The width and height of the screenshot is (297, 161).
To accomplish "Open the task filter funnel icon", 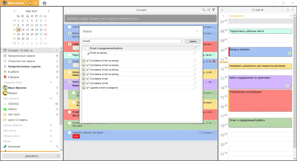I will click(214, 10).
